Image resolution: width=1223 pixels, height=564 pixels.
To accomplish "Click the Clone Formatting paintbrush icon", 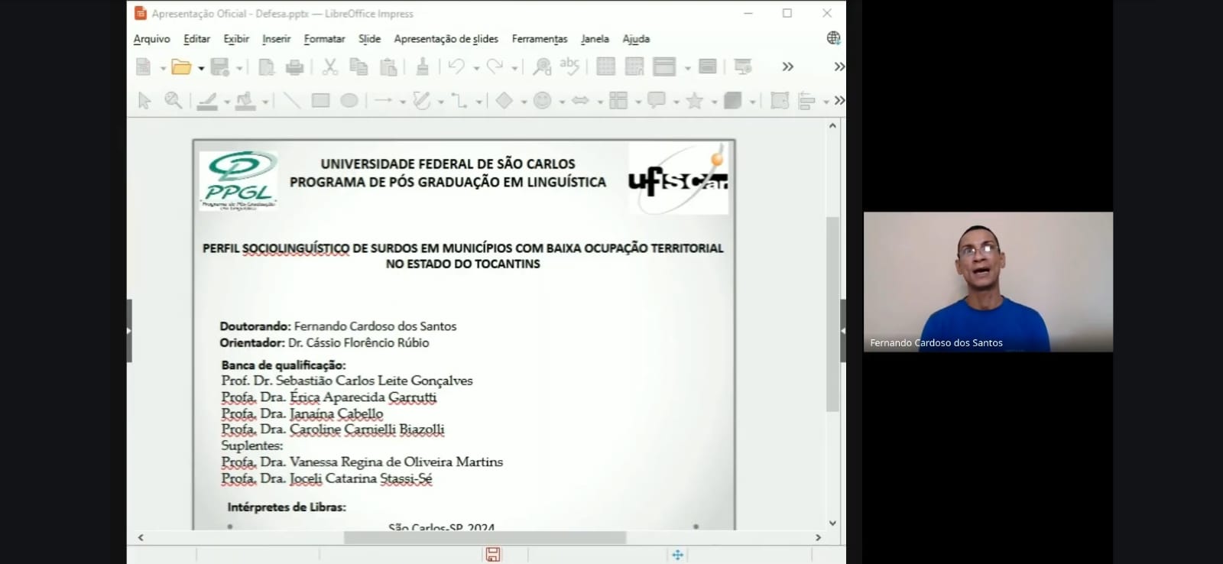I will pyautogui.click(x=422, y=67).
